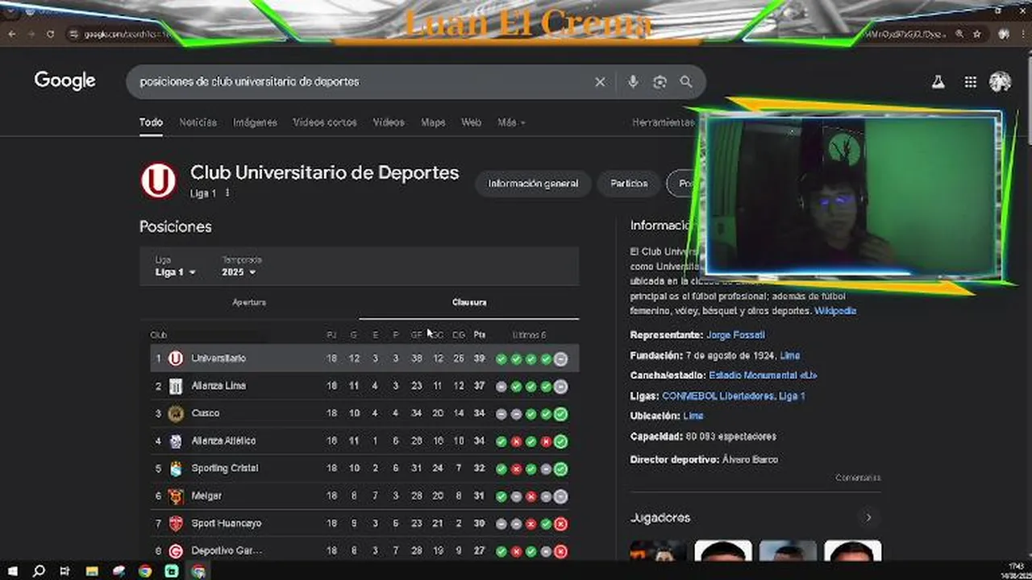
Task: Click the browser back arrow
Action: [x=11, y=34]
